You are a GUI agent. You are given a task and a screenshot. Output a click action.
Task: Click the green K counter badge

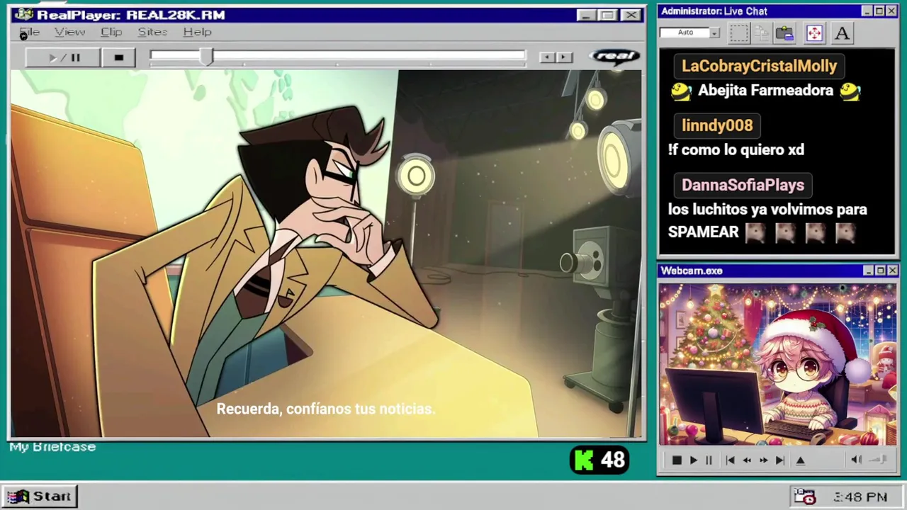(599, 460)
